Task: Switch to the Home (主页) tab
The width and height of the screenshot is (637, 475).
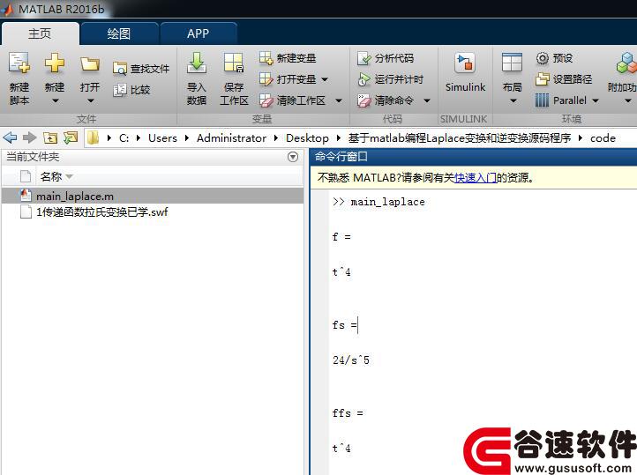Action: 40,33
